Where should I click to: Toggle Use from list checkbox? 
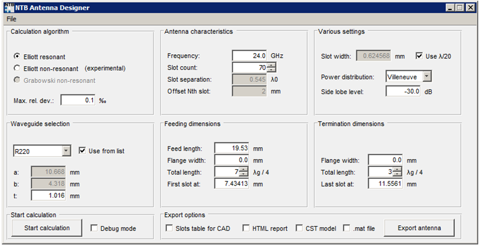(x=82, y=151)
